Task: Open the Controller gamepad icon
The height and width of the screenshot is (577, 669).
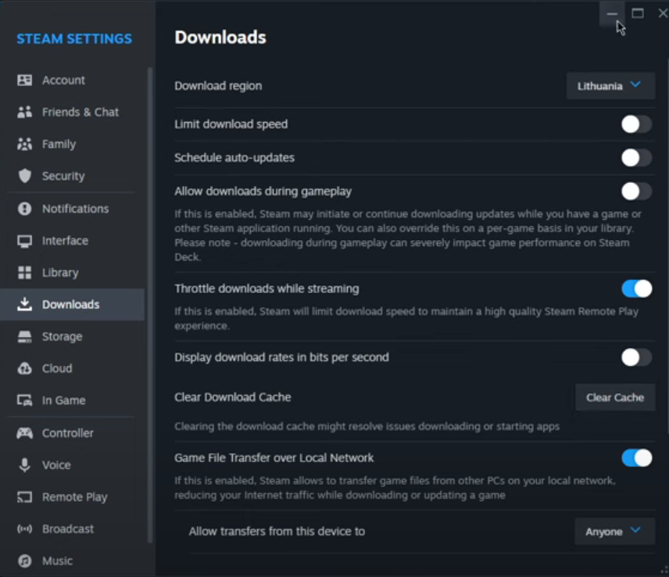Action: [25, 433]
